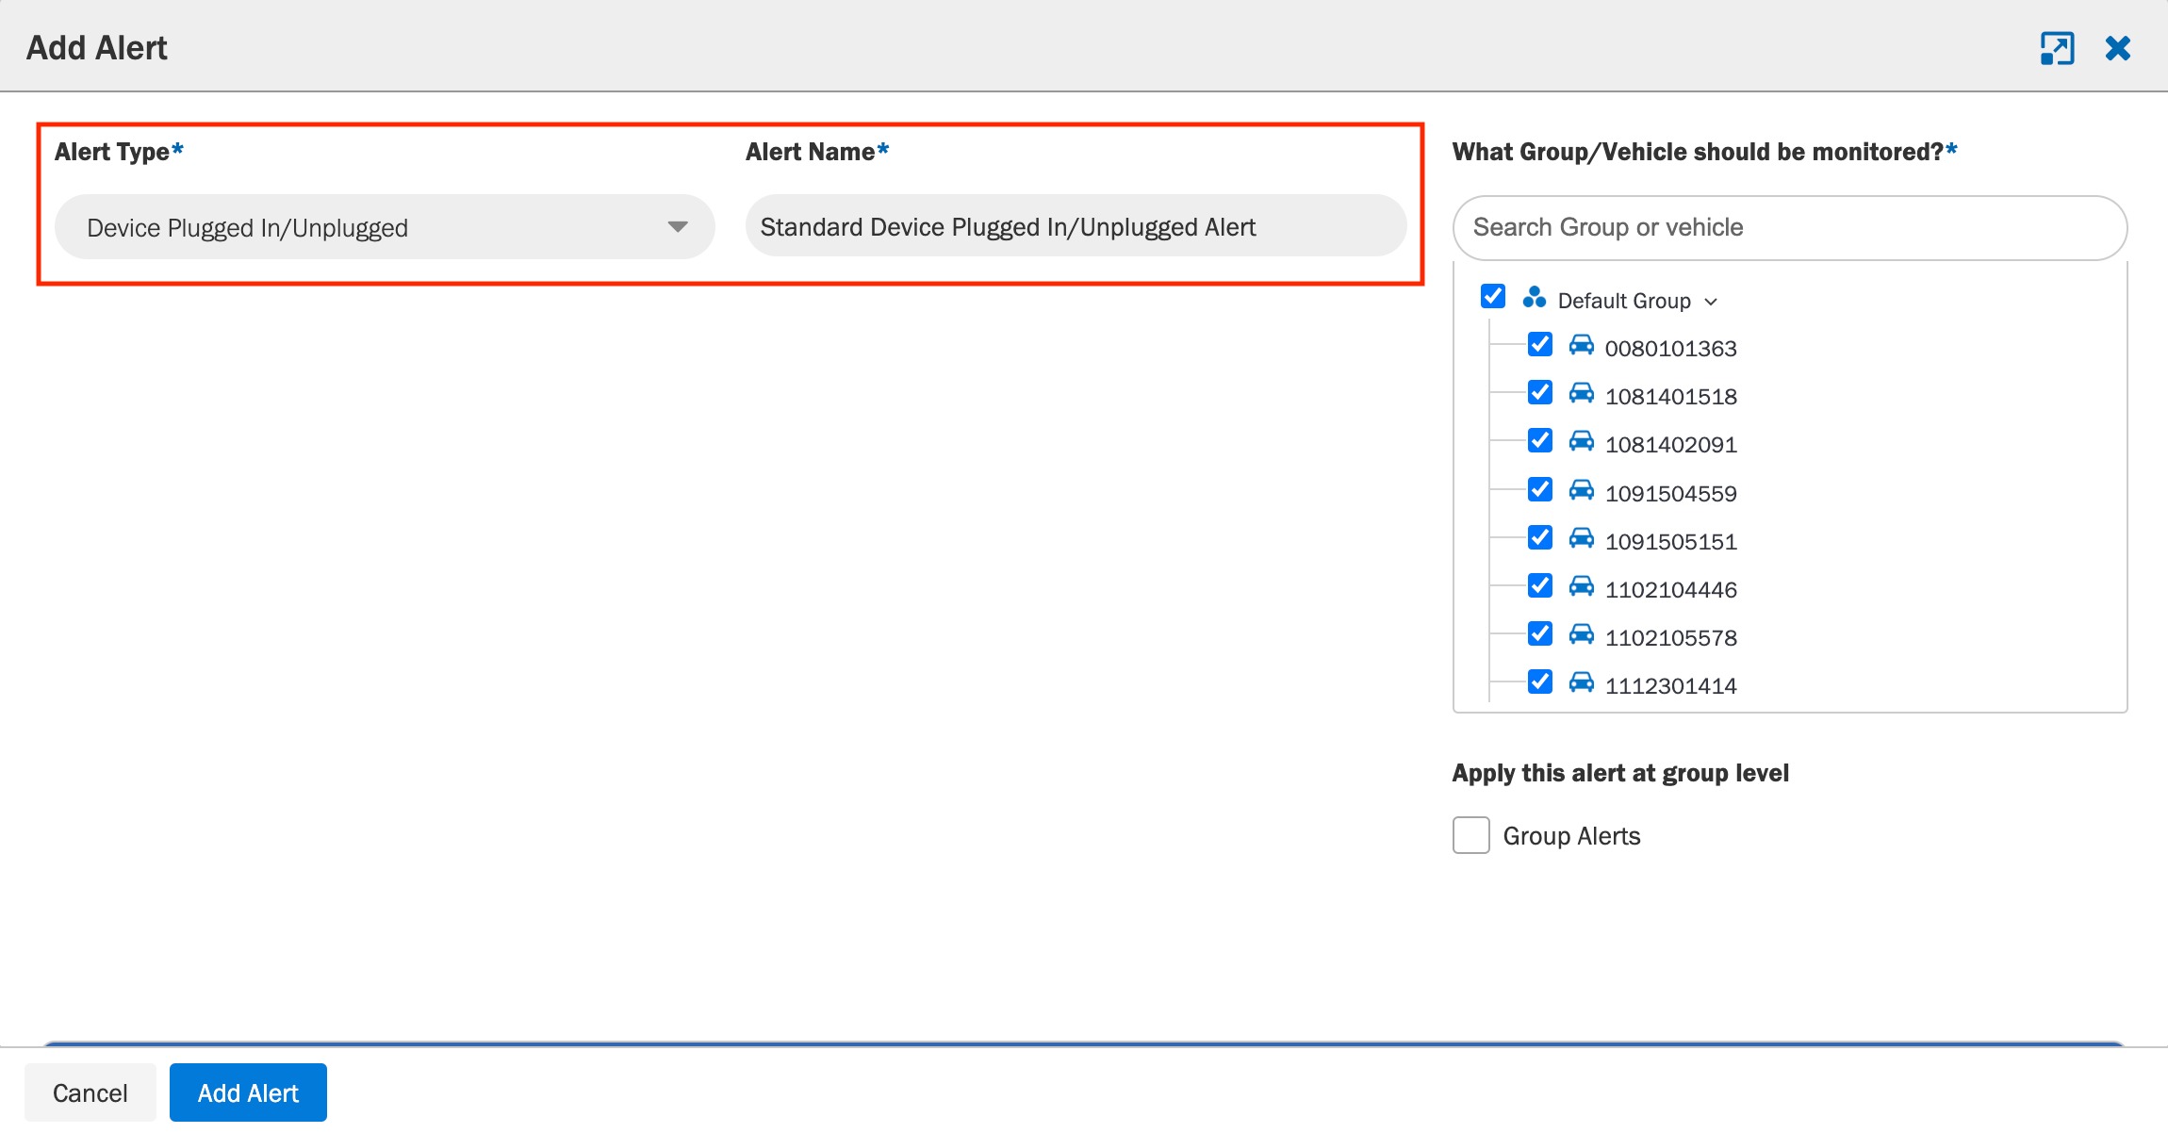Select the Default Group tree label

[x=1624, y=301]
